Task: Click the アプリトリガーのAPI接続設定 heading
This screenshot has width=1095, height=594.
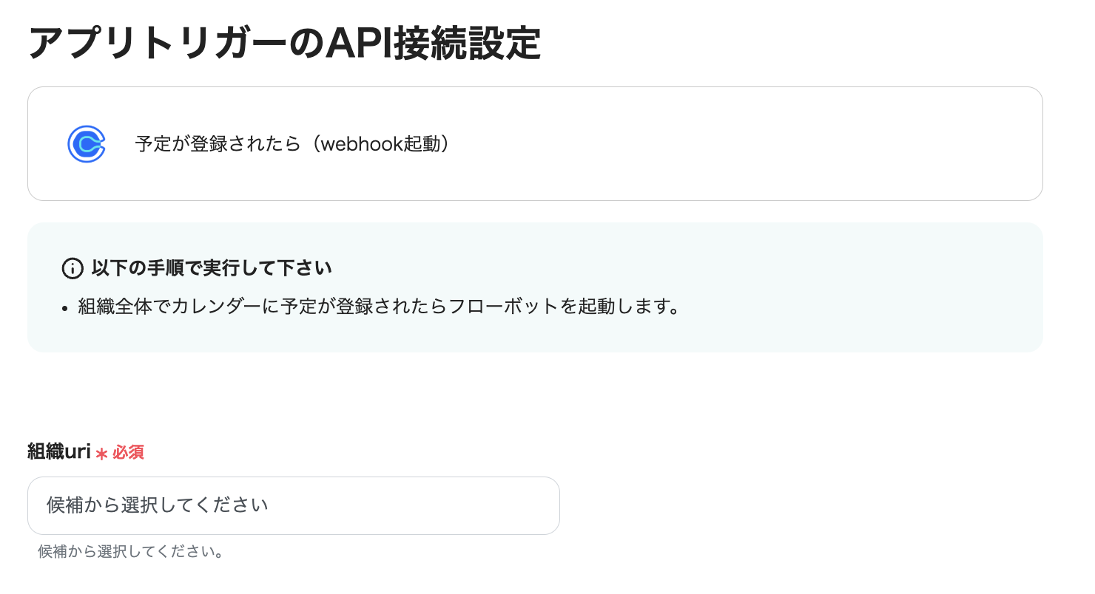Action: pos(284,44)
